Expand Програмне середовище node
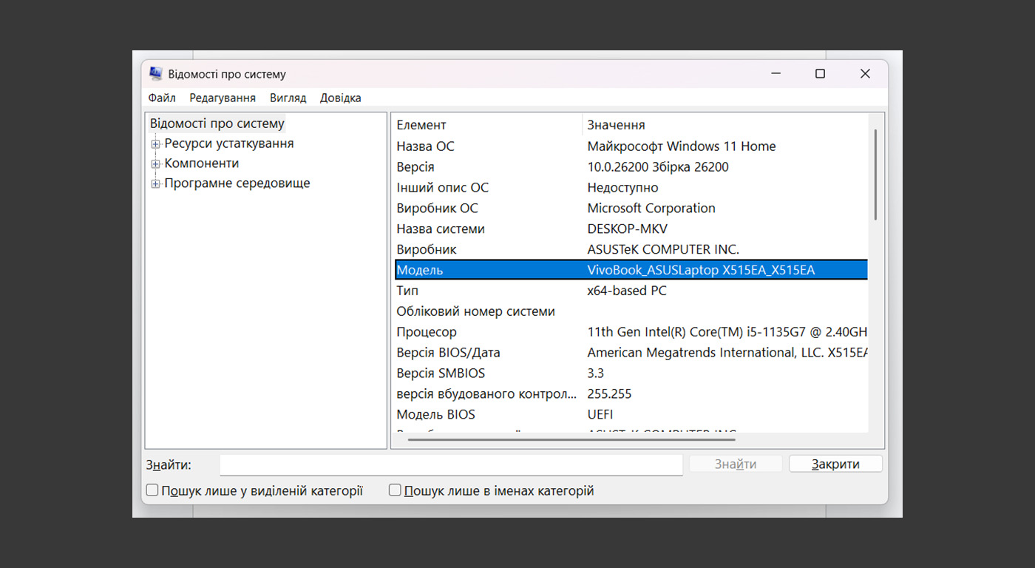Image resolution: width=1035 pixels, height=568 pixels. (156, 184)
